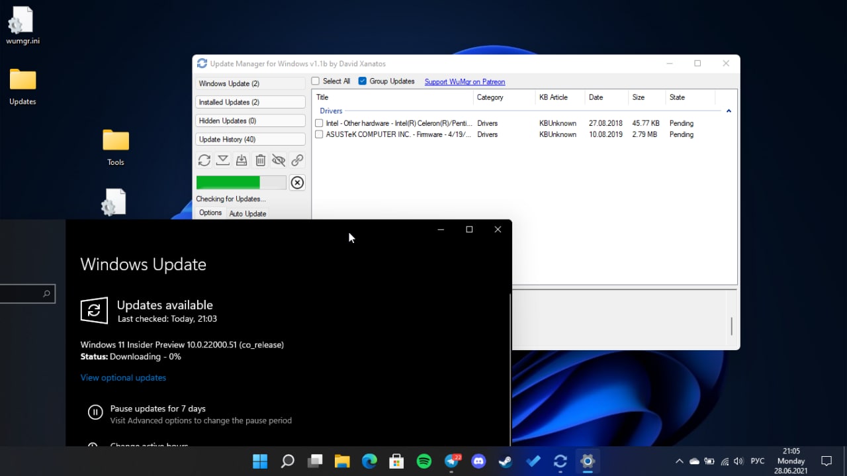Sort updates by Title column header

click(x=393, y=97)
